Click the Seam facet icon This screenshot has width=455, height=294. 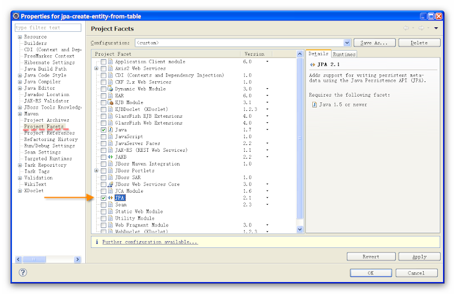click(x=110, y=205)
